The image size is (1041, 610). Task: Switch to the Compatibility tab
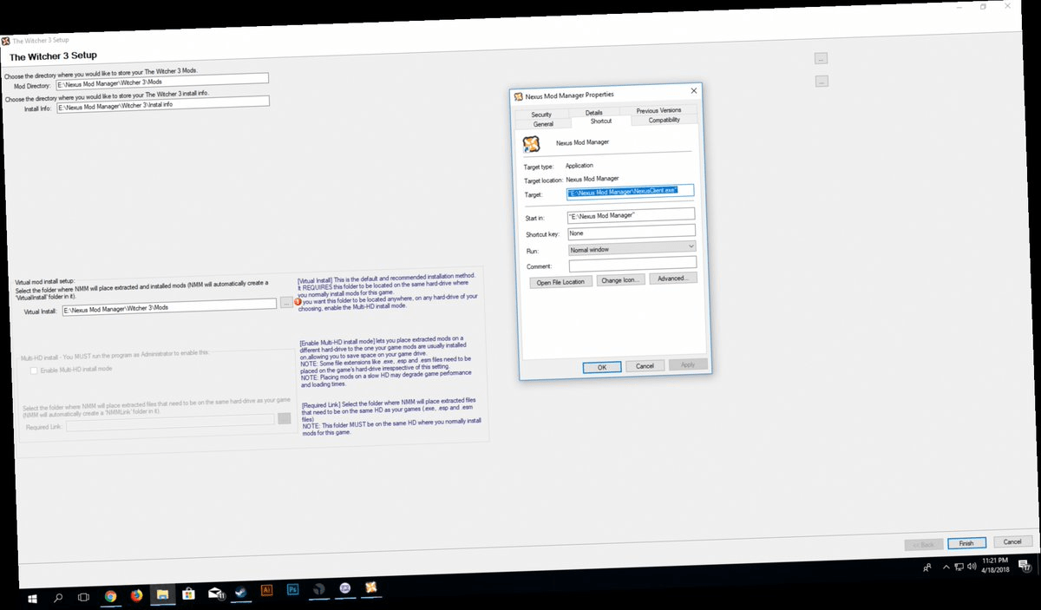[663, 121]
